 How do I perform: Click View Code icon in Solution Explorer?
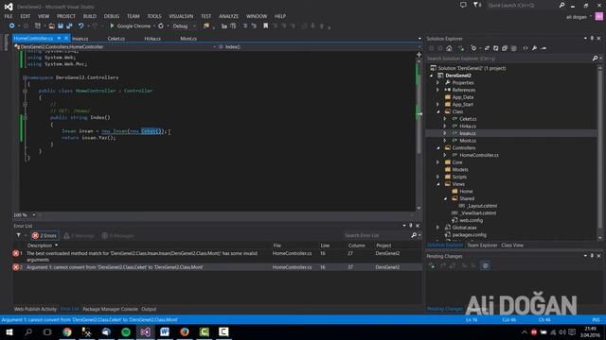[526, 48]
